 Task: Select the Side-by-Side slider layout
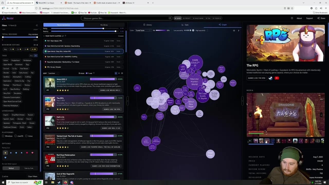pos(29,168)
